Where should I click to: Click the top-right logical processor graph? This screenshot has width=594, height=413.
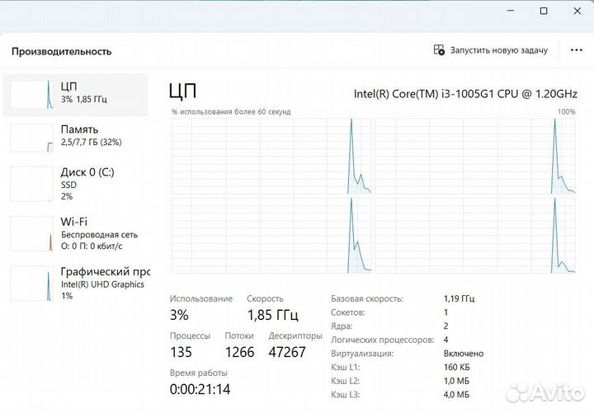tap(475, 156)
